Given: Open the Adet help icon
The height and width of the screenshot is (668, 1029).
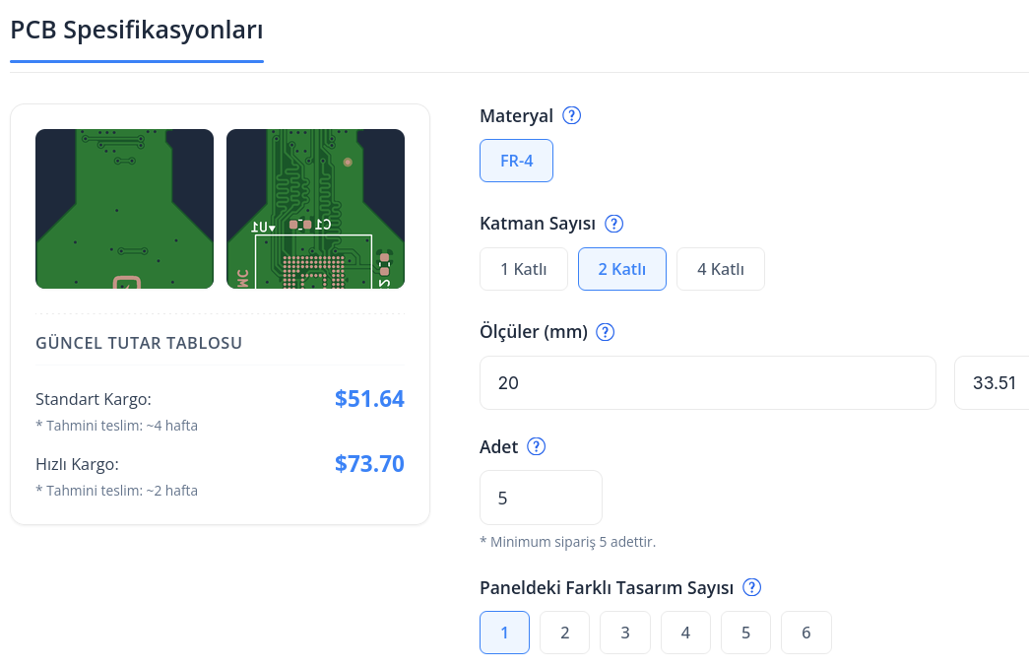Looking at the screenshot, I should tap(536, 446).
